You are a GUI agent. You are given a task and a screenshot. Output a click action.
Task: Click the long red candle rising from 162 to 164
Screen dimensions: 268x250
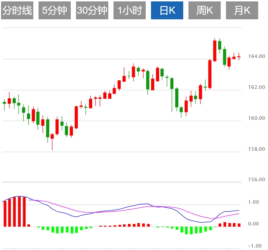tap(210, 74)
